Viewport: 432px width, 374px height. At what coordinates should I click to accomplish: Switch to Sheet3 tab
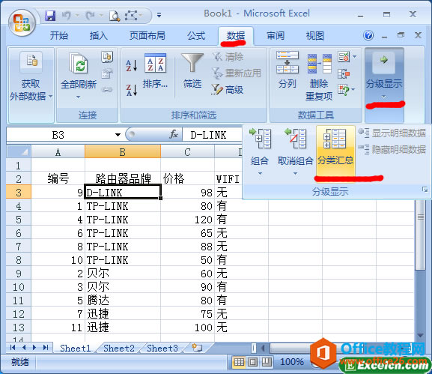coord(162,348)
